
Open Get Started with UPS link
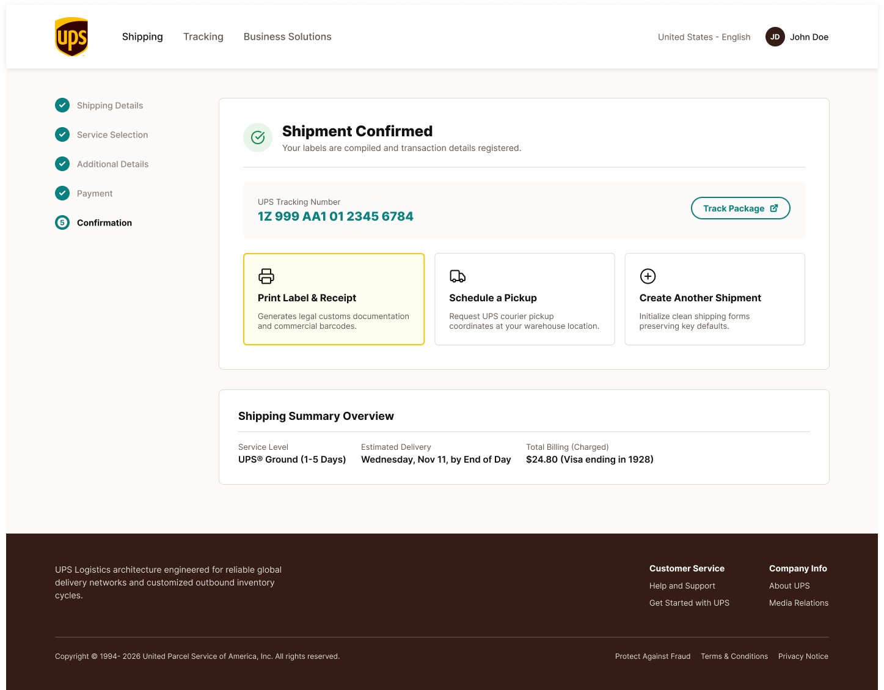[689, 603]
